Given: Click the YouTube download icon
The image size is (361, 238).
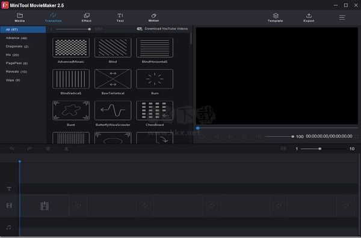Looking at the screenshot, I should click(140, 29).
